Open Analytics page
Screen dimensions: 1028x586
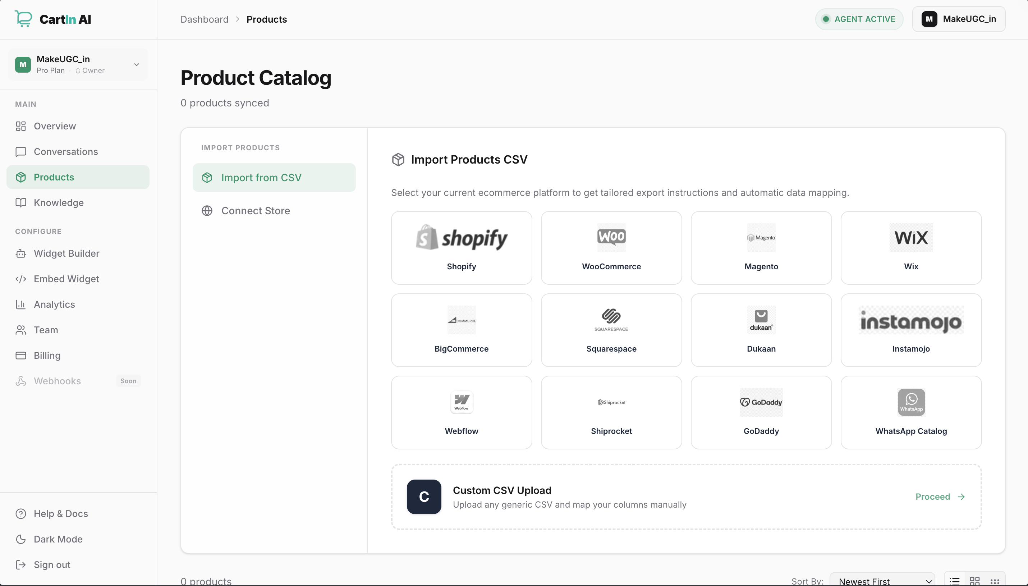pos(78,305)
